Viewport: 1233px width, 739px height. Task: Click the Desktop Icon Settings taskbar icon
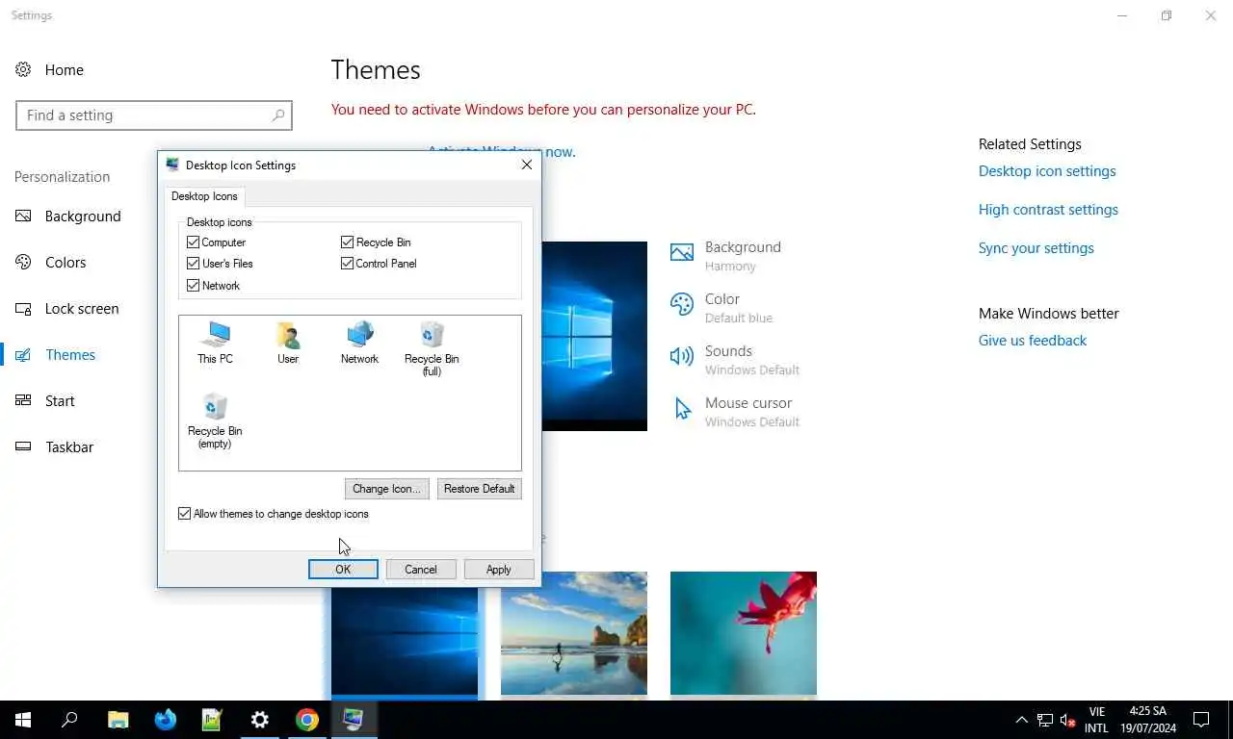click(x=354, y=720)
